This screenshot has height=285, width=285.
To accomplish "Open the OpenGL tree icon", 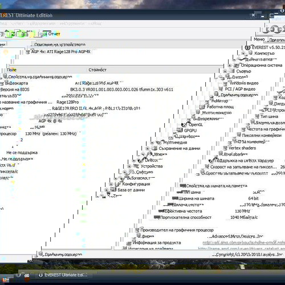I will [184, 125].
